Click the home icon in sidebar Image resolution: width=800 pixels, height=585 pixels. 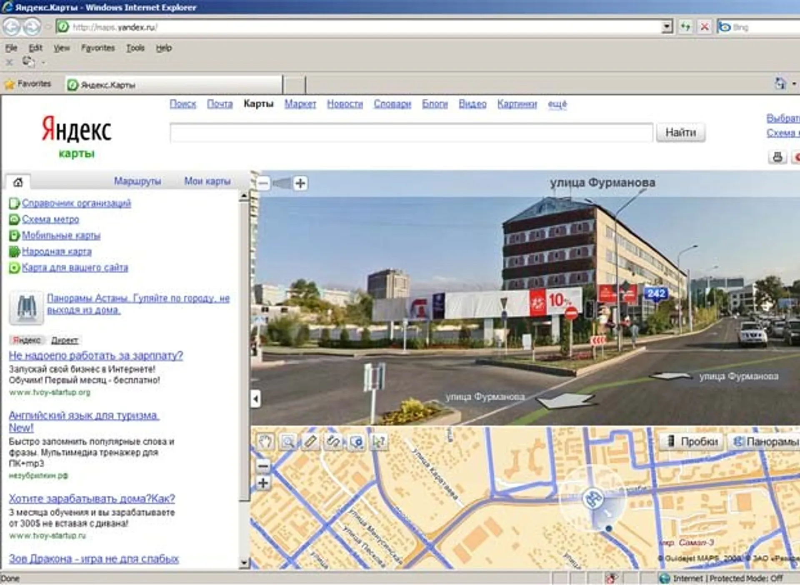pyautogui.click(x=18, y=182)
